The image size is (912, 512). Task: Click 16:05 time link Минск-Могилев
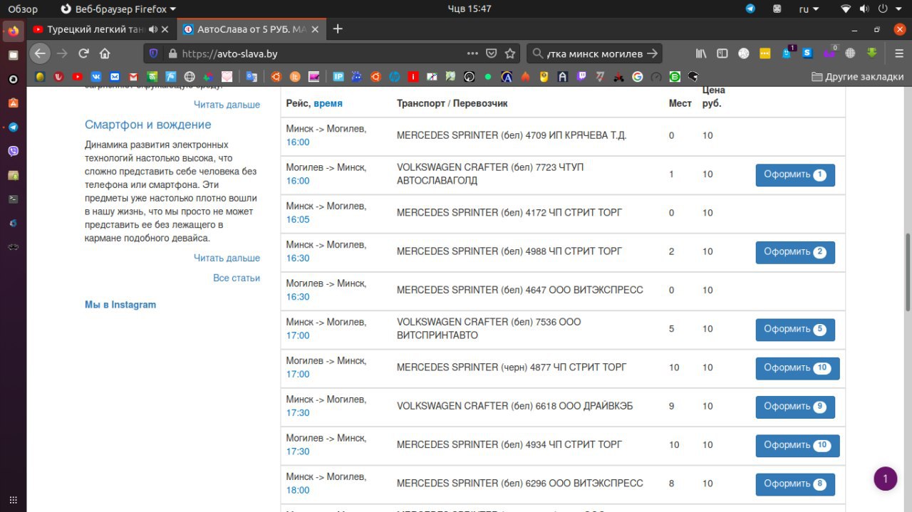point(298,219)
